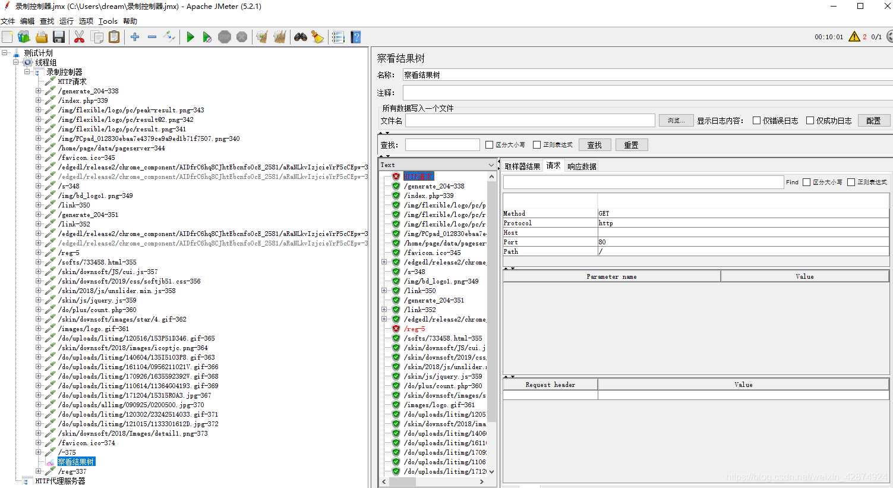Open the Text renderer dropdown
Image resolution: width=893 pixels, height=488 pixels.
(x=437, y=165)
